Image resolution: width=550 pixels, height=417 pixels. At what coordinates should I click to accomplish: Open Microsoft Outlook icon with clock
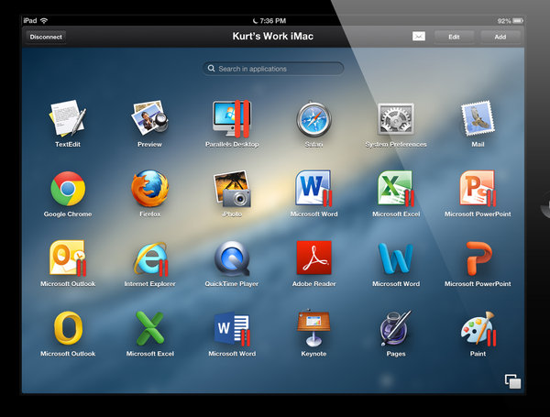click(68, 258)
